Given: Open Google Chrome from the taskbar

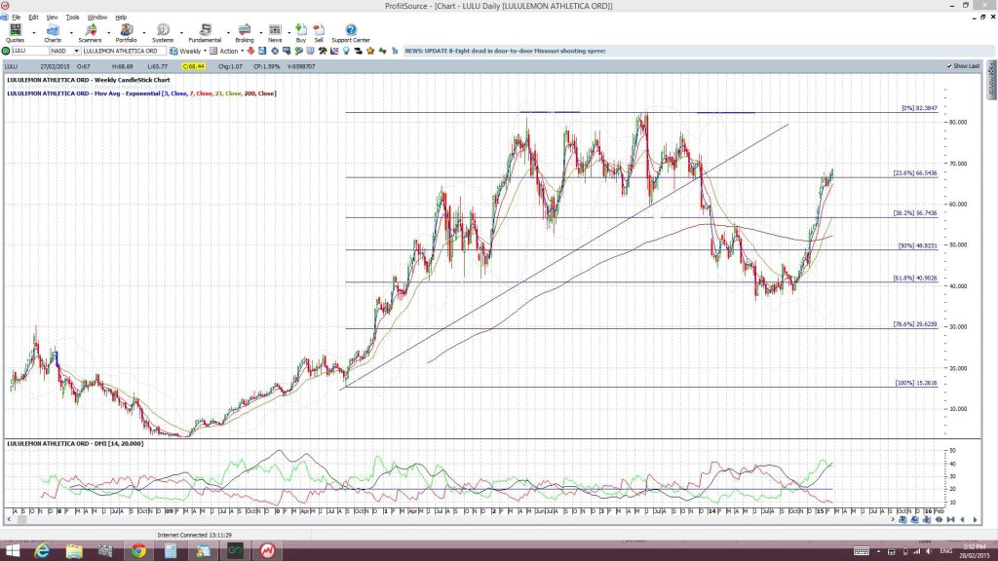Looking at the screenshot, I should [x=138, y=551].
